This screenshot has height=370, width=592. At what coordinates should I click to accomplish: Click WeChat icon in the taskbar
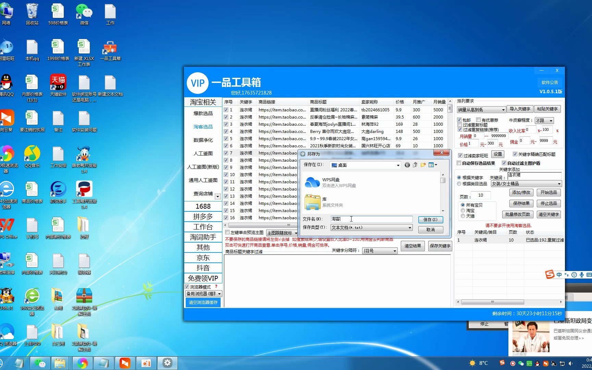tap(40, 363)
